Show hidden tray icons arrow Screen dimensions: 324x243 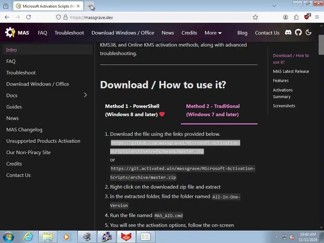point(277,237)
